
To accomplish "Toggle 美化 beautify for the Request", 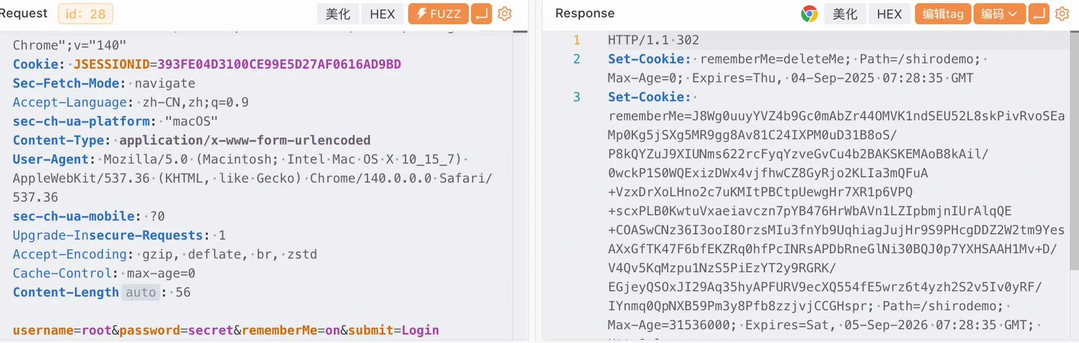I will (x=338, y=14).
